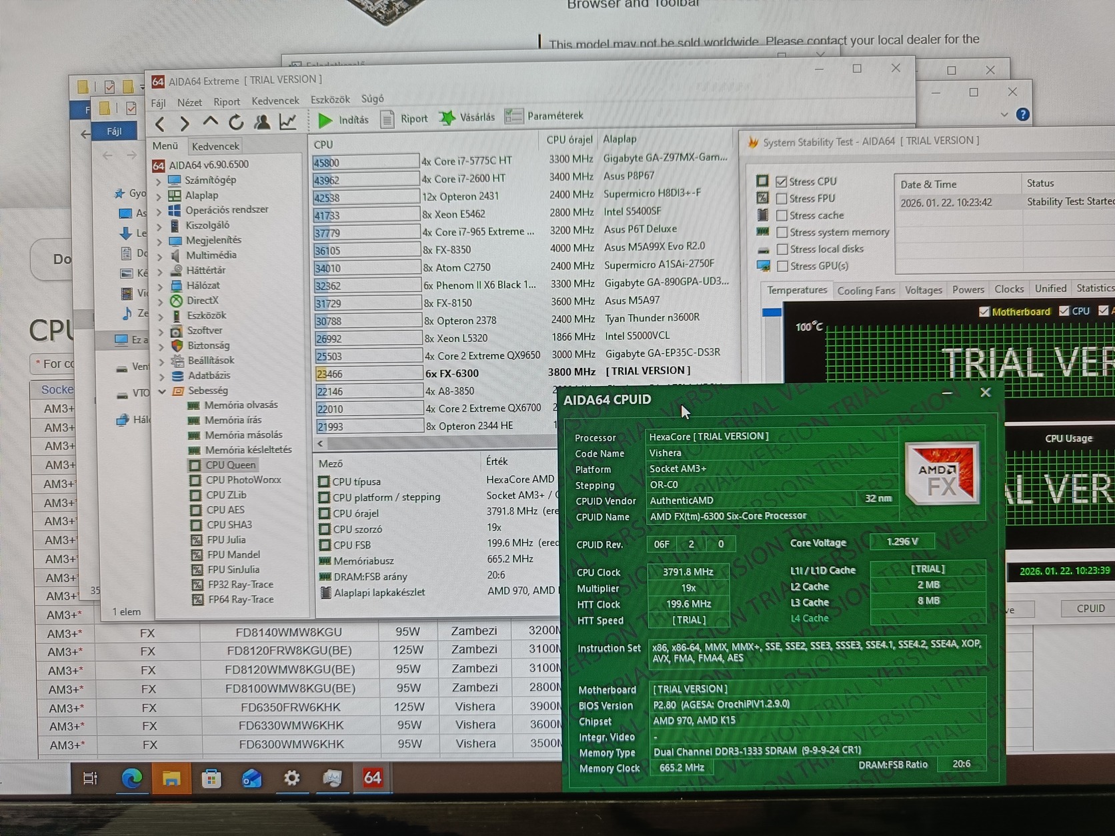Select the CPU PhotoWorxx benchmark
The height and width of the screenshot is (836, 1115).
[x=243, y=480]
